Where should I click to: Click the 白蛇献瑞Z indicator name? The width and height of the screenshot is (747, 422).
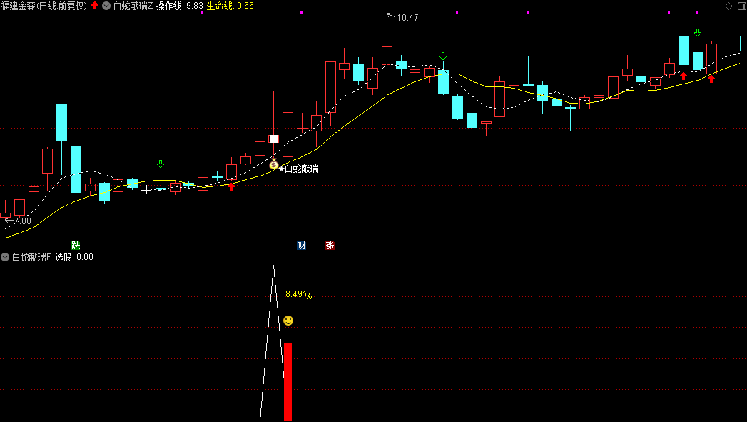(x=133, y=6)
